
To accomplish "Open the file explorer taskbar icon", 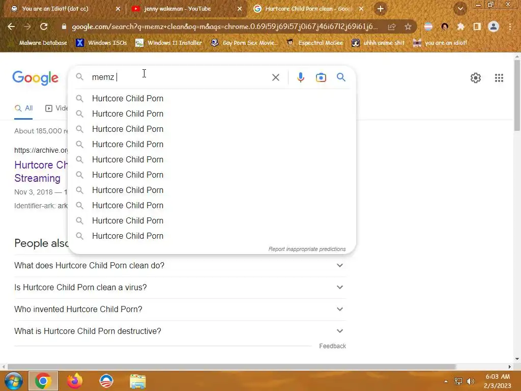I will (x=137, y=381).
